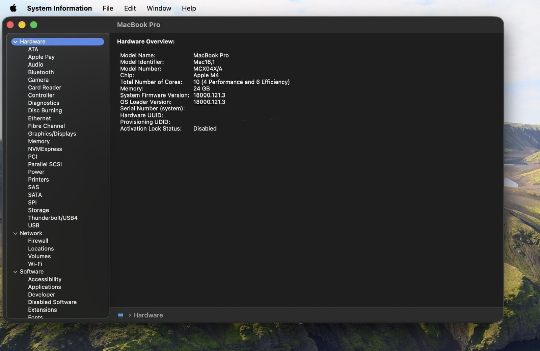Click the Activation Lock Status Disabled value
The image size is (540, 351).
click(x=205, y=129)
